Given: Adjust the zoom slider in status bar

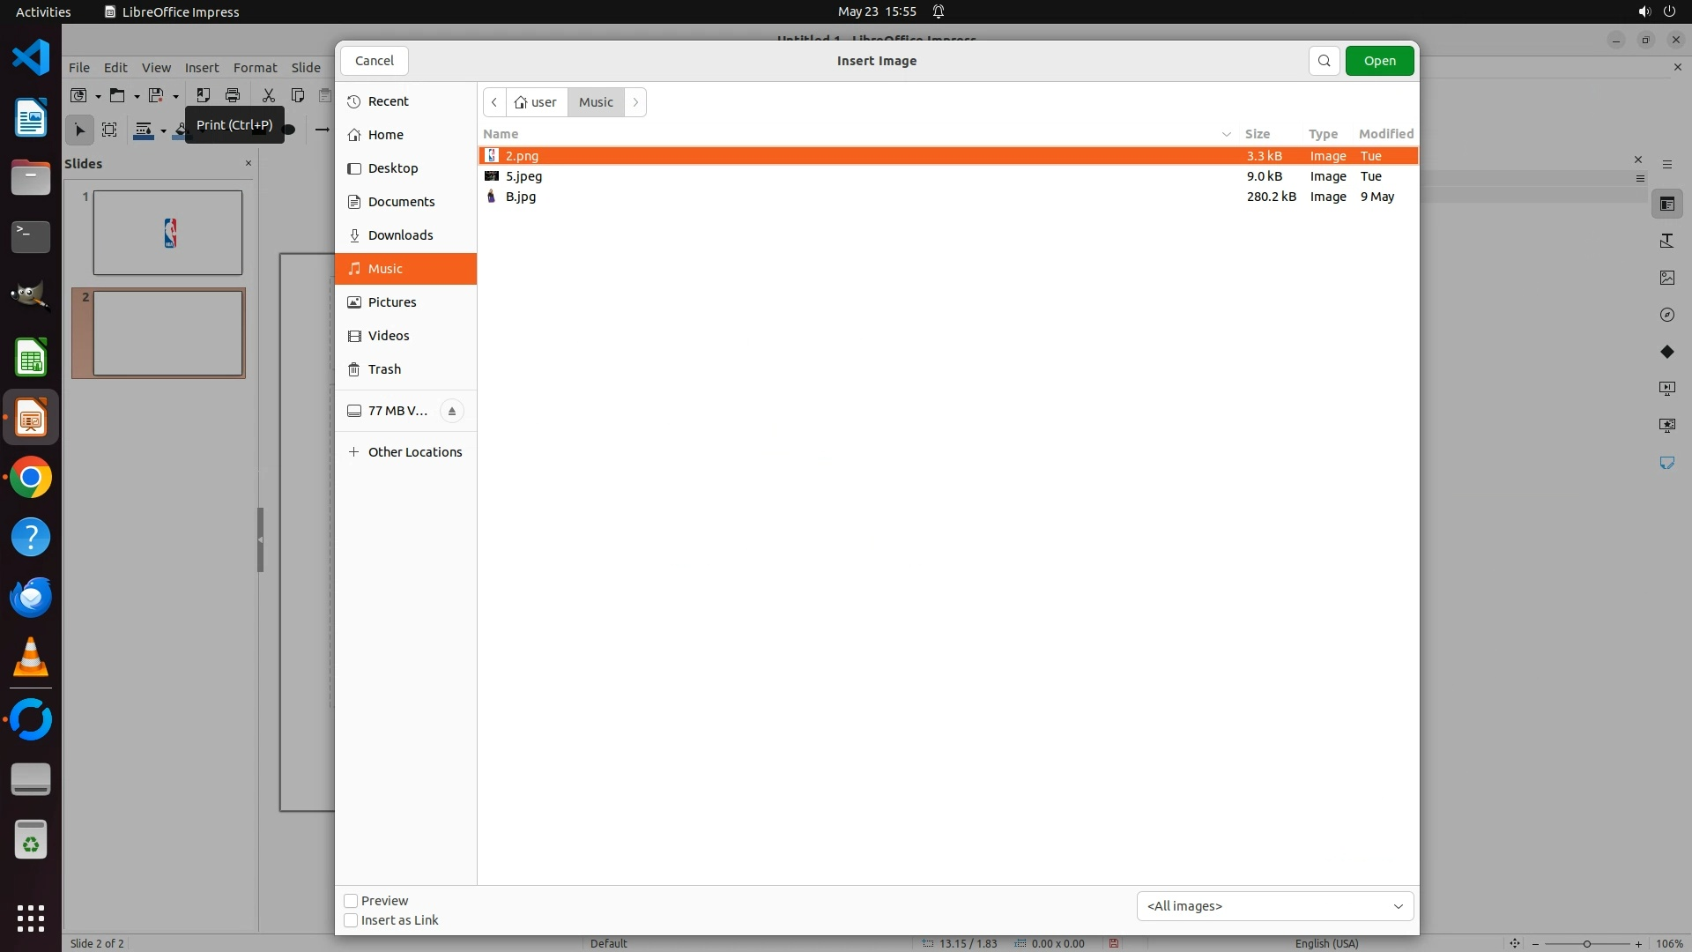Looking at the screenshot, I should click(x=1586, y=944).
